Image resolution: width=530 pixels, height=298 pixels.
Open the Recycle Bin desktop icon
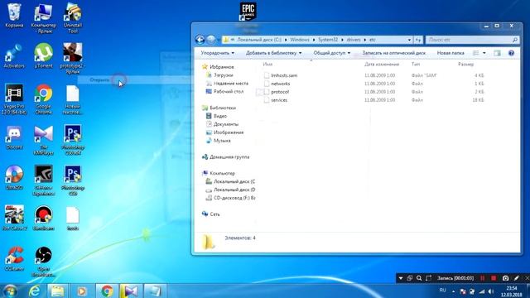(14, 16)
